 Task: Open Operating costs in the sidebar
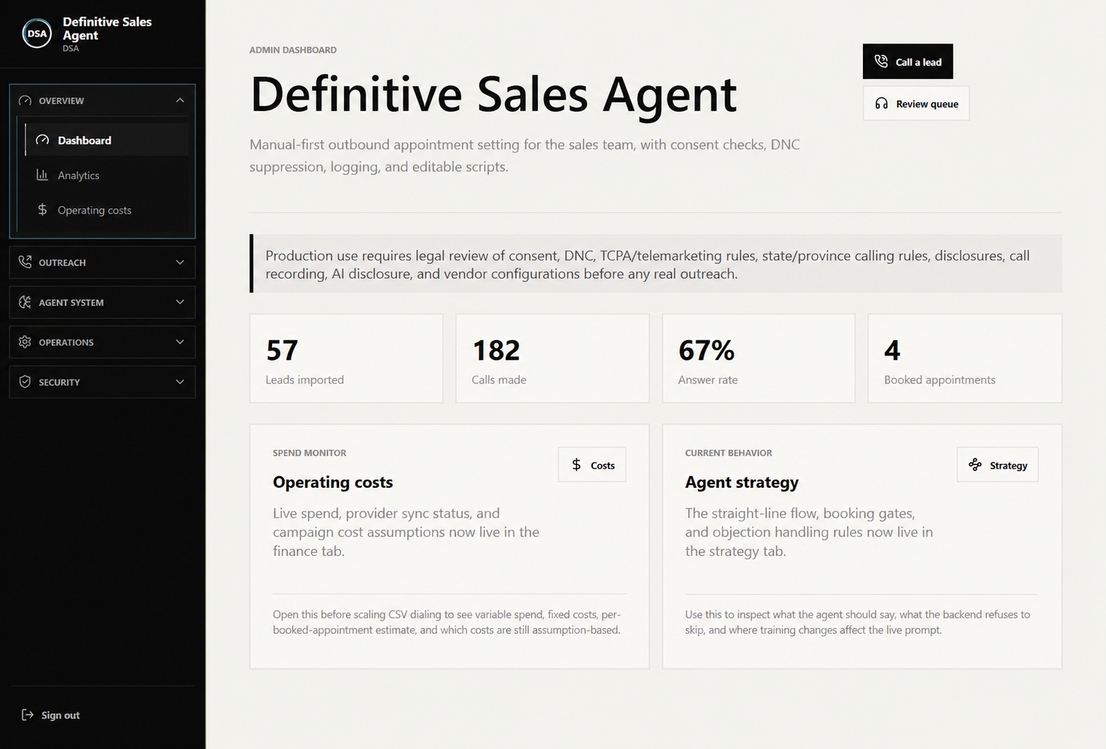pos(107,210)
